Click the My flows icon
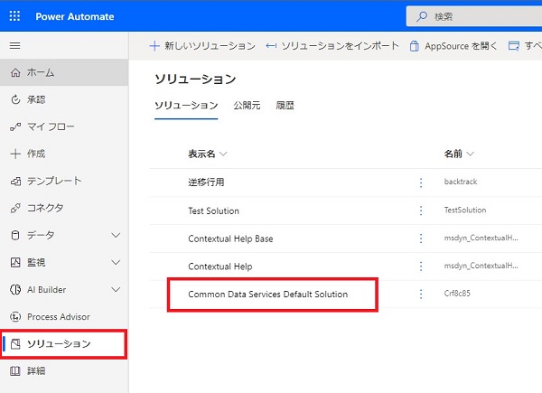542x393 pixels. point(15,126)
